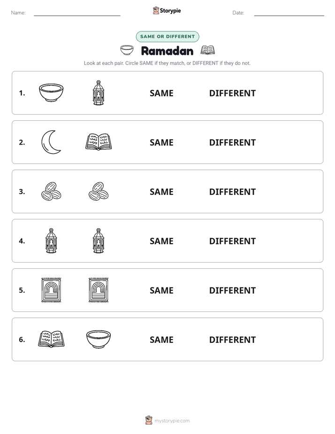Click the lantern icon in row 1
The image size is (335, 434).
click(x=99, y=93)
